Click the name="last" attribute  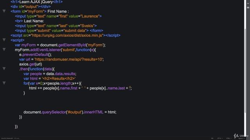[x=57, y=26]
